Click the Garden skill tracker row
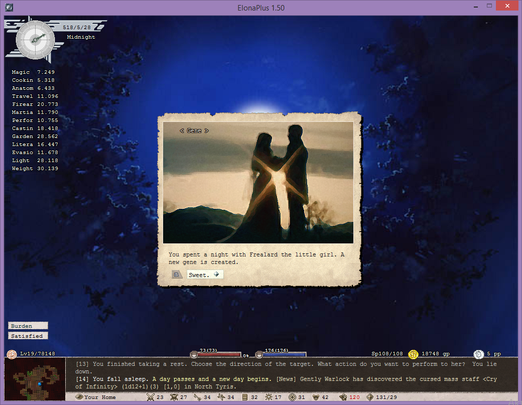Viewport: 522px width, 405px height. [35, 136]
